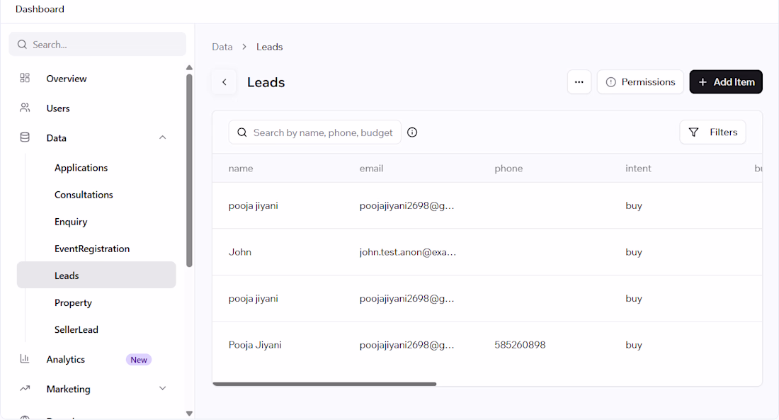Expand the Marketing section chevron
Image resolution: width=779 pixels, height=420 pixels.
pos(162,389)
